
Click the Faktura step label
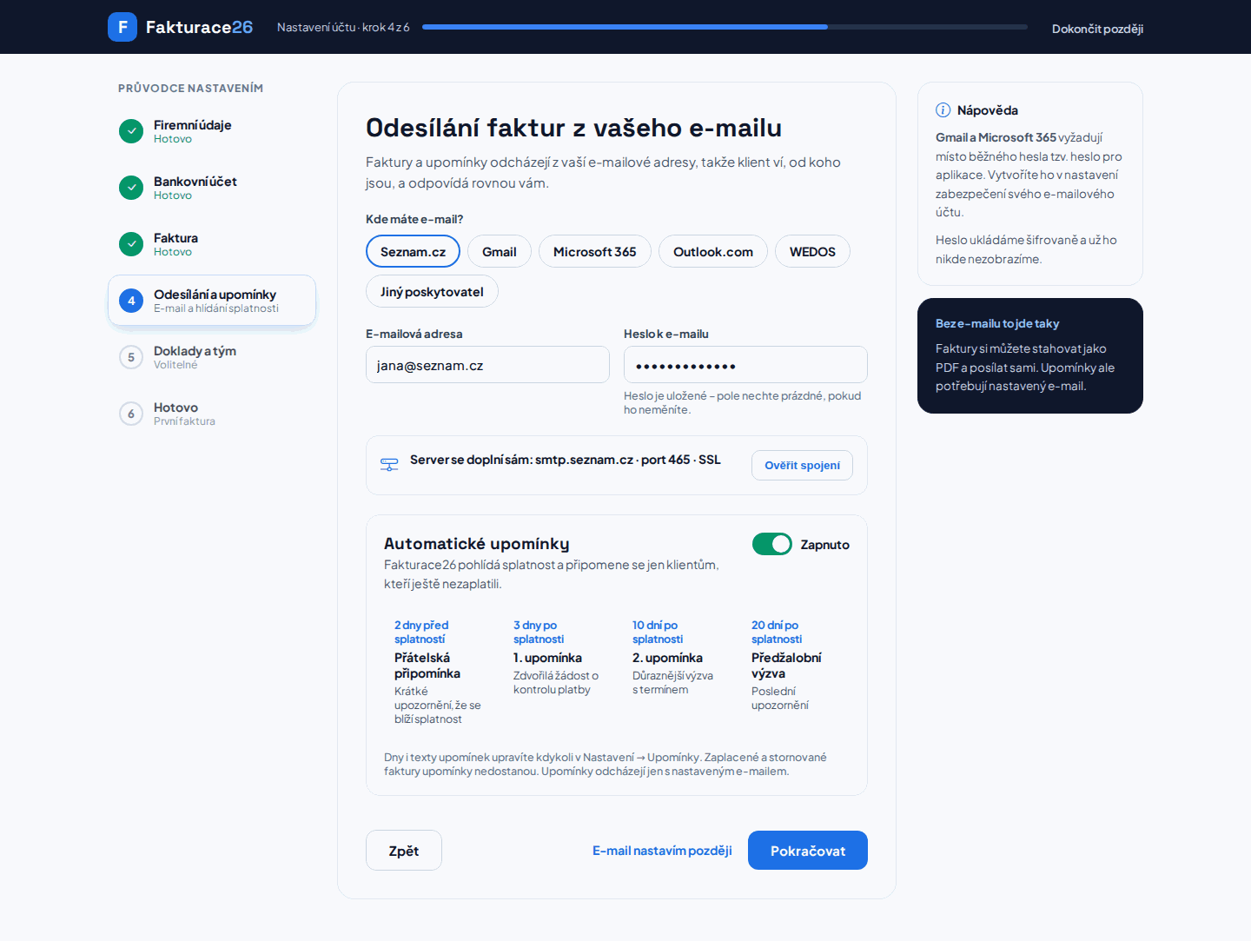tap(175, 238)
